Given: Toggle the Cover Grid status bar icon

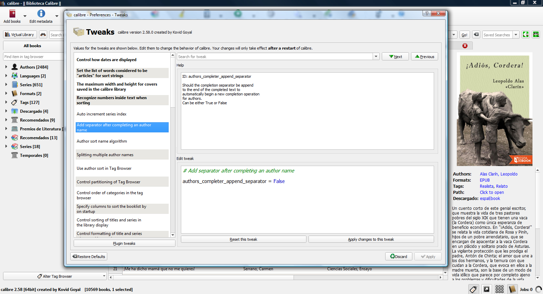Looking at the screenshot, I should [499, 289].
